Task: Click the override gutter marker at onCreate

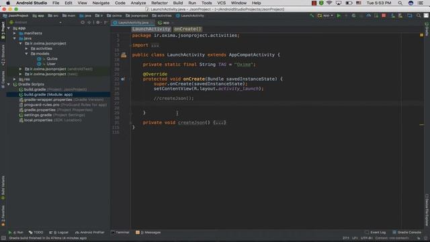Action: (123, 79)
